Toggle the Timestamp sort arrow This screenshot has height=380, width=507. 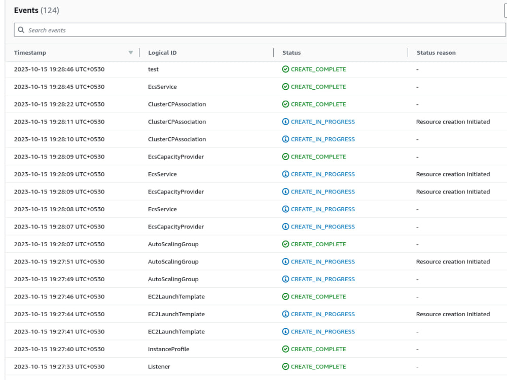(131, 52)
